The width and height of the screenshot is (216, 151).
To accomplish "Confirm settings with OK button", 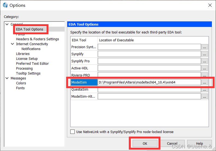I will pos(145,143).
